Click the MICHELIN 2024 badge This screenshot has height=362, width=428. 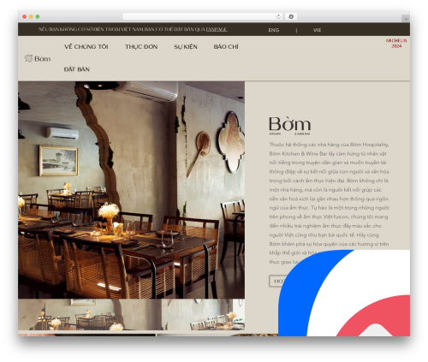click(396, 44)
